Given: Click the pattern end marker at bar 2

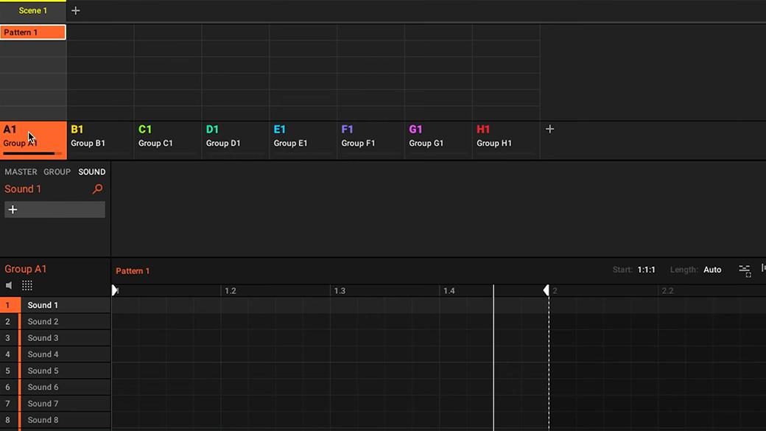Looking at the screenshot, I should pos(547,290).
